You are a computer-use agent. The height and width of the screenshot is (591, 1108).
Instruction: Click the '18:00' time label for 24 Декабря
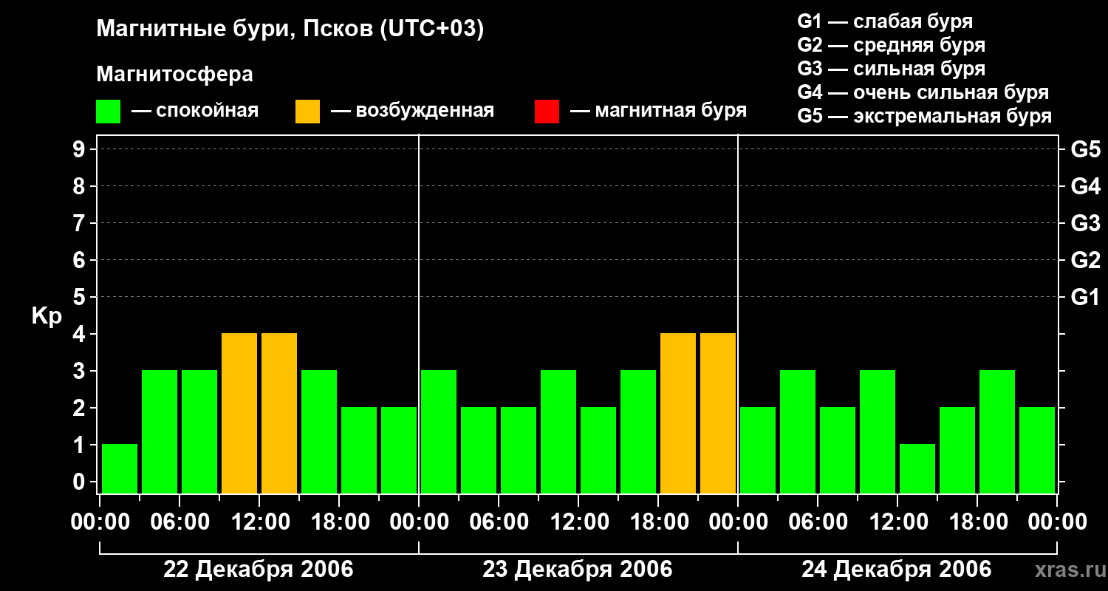pos(977,522)
